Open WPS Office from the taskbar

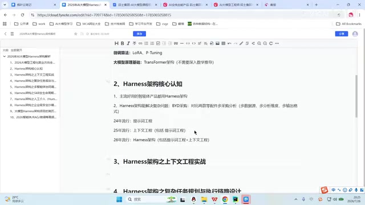pyautogui.click(x=214, y=199)
